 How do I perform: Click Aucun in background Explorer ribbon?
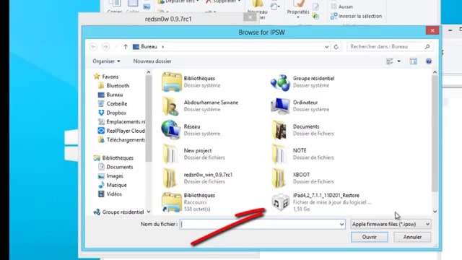click(x=341, y=6)
